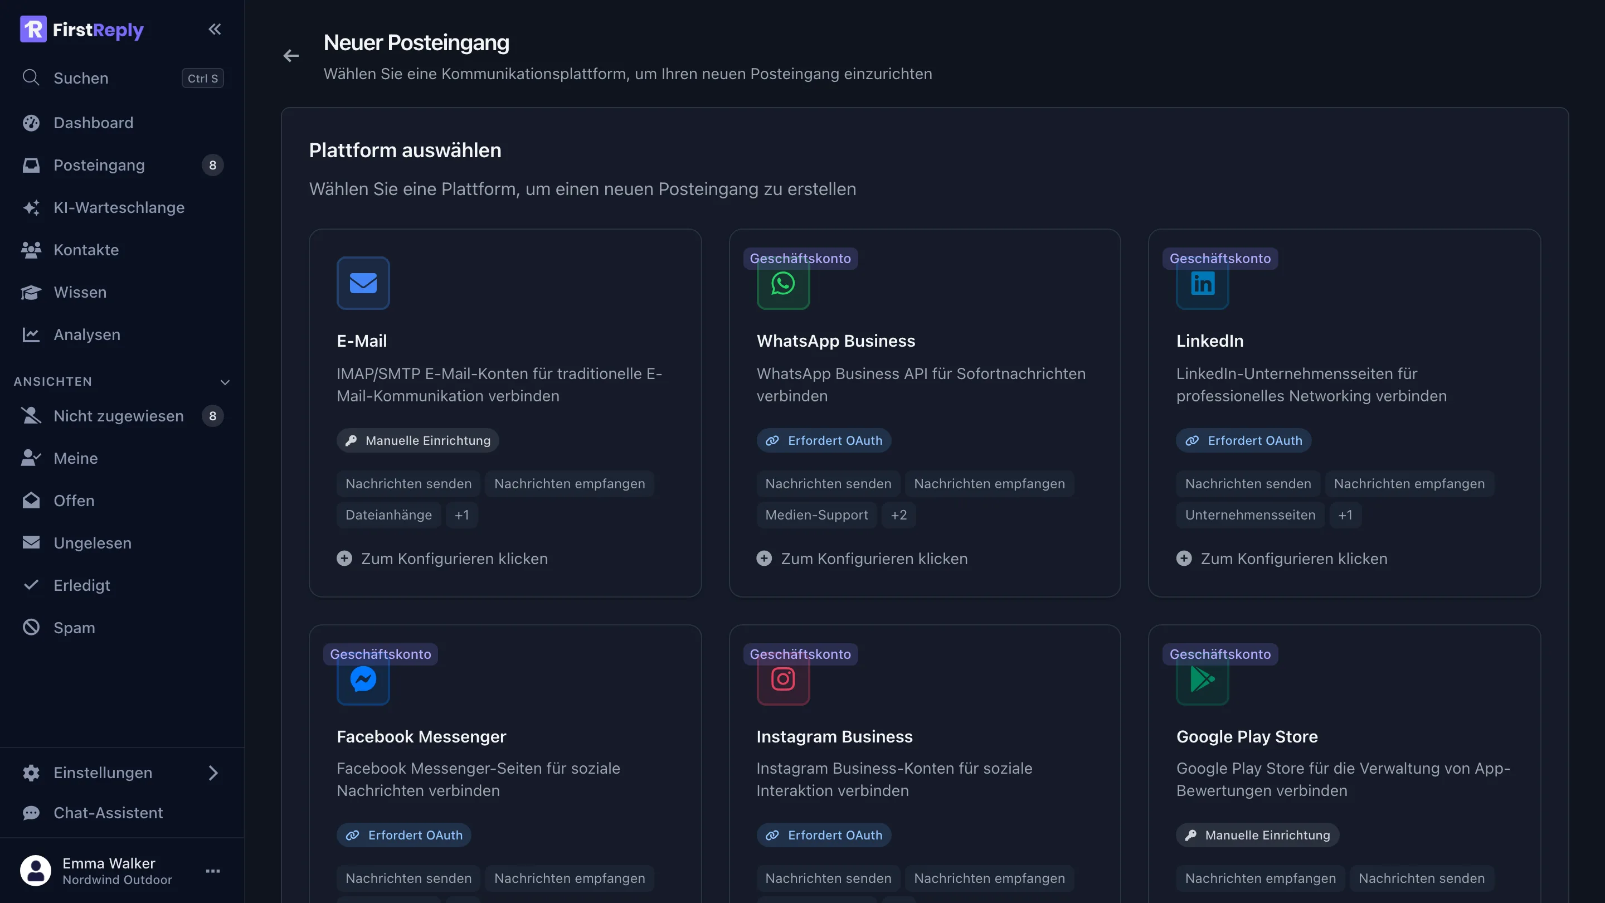Collapse the Ansichten section
Screen dimensions: 1605x903
(x=225, y=382)
